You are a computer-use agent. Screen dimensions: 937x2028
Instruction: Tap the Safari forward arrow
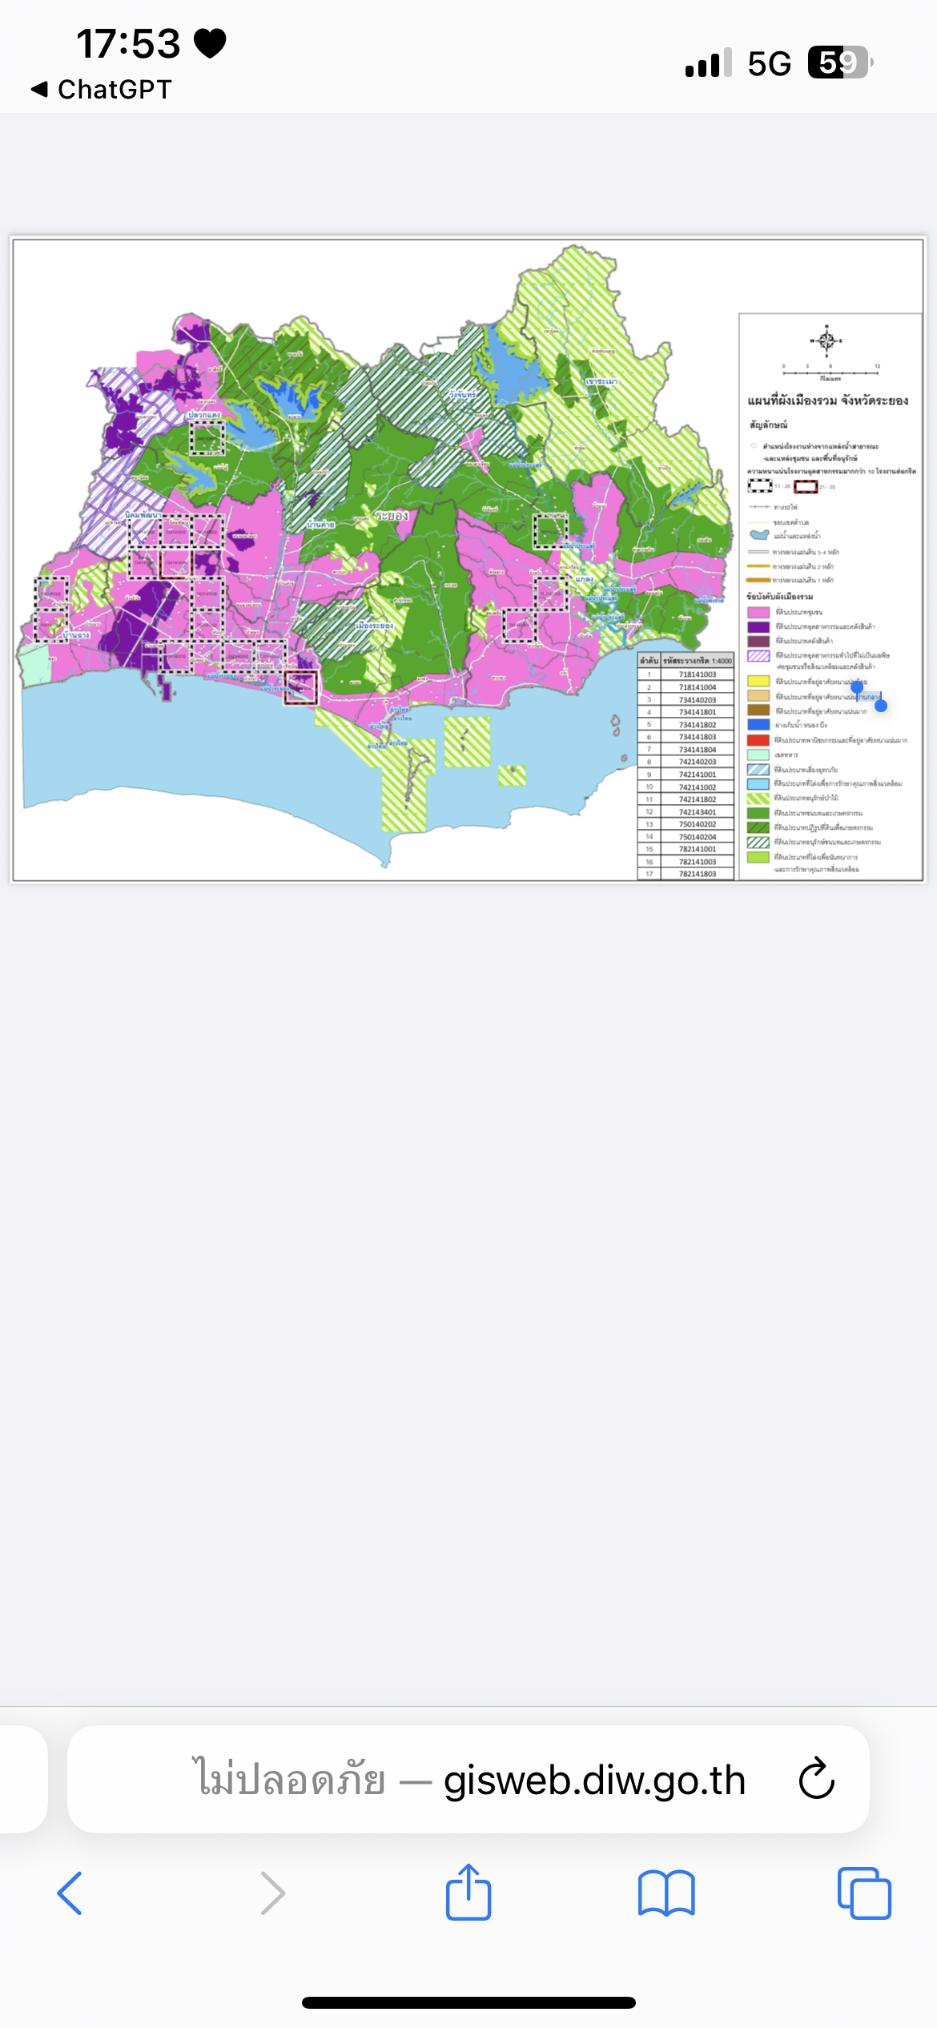[x=273, y=1893]
